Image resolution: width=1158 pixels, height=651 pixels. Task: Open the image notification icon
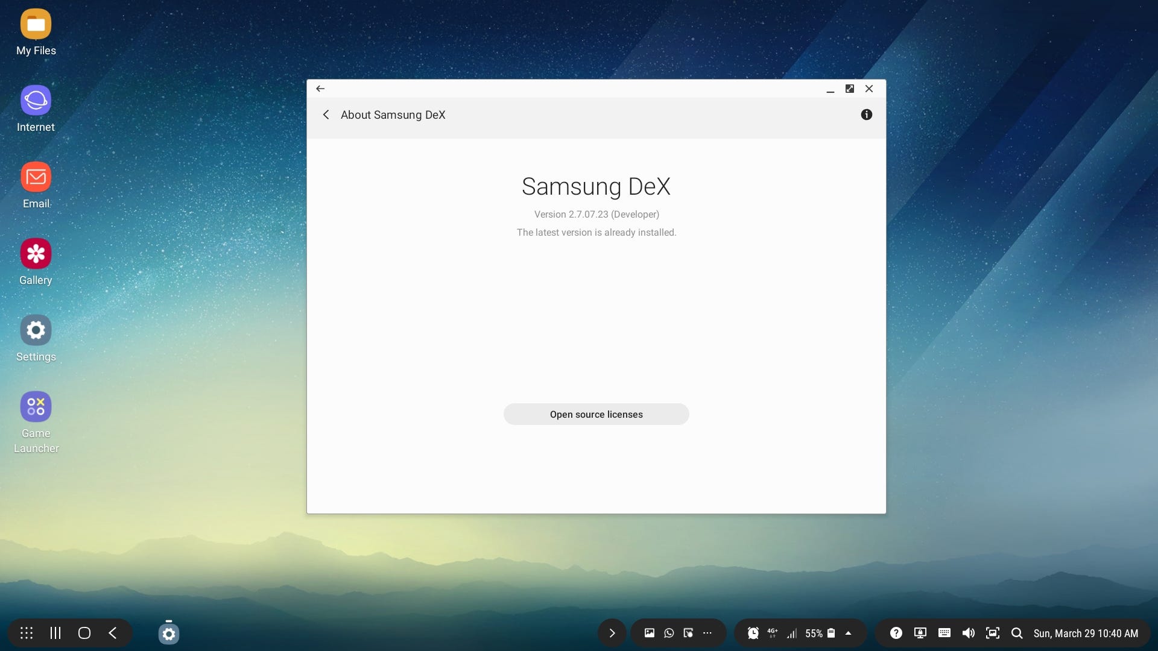click(x=650, y=633)
